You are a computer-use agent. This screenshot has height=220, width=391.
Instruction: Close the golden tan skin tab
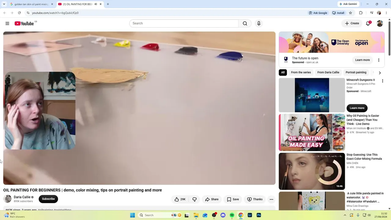click(x=52, y=4)
